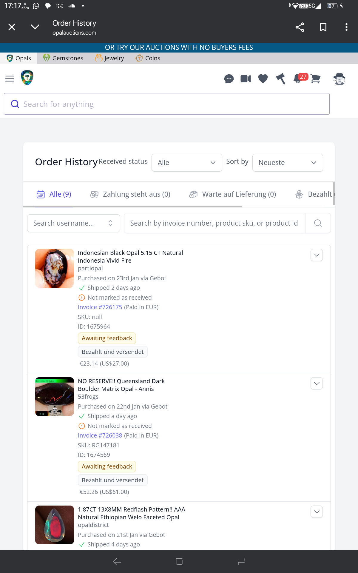The image size is (358, 573).
Task: Expand the Queensland Boulder Matrix Opal order options
Action: tap(317, 383)
